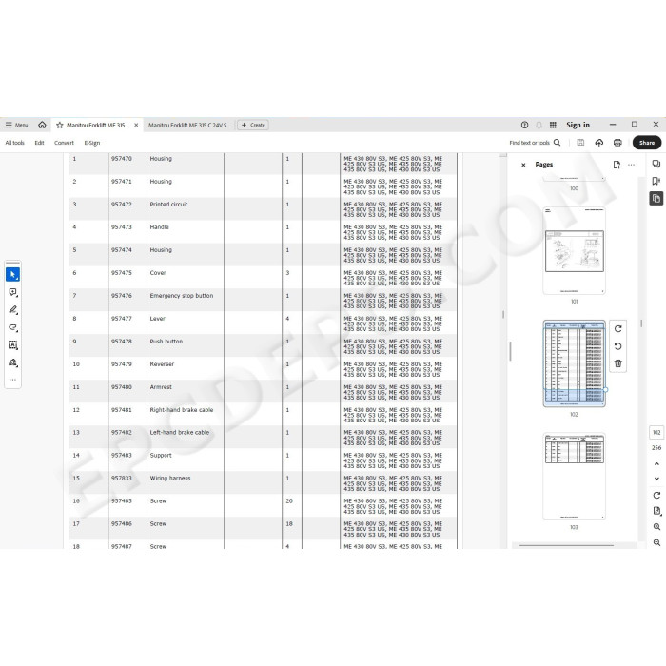Select the Highlight pen tool

pyautogui.click(x=12, y=309)
